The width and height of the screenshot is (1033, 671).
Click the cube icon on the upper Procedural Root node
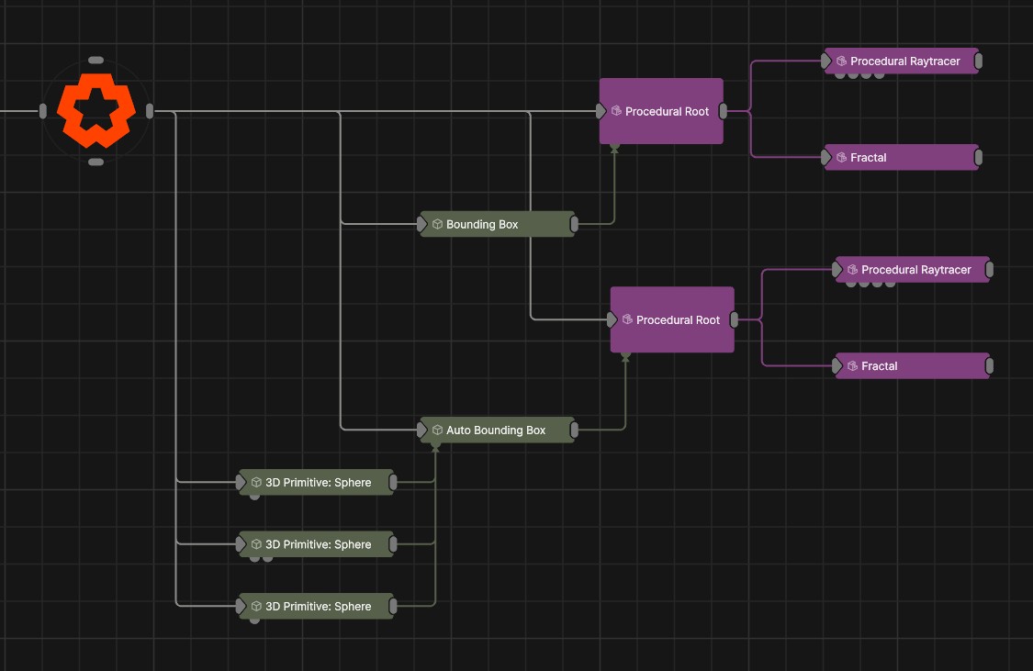click(615, 110)
